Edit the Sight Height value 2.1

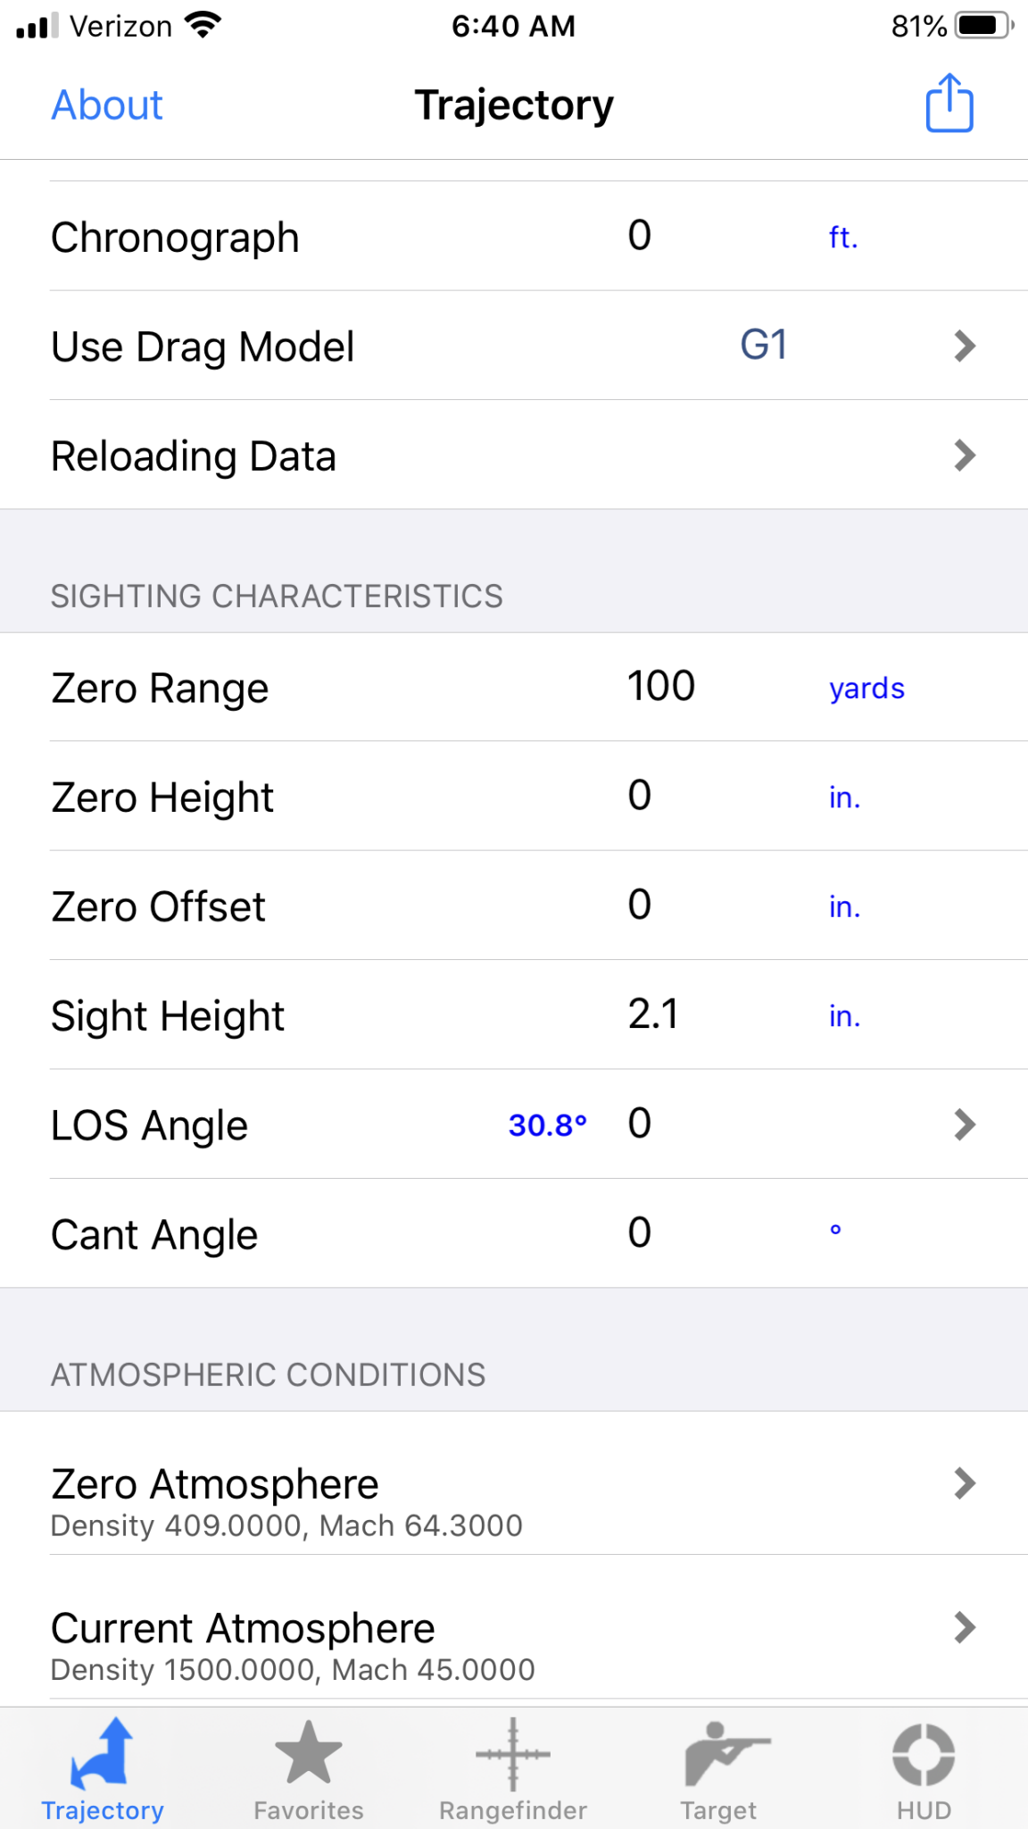(x=653, y=1015)
